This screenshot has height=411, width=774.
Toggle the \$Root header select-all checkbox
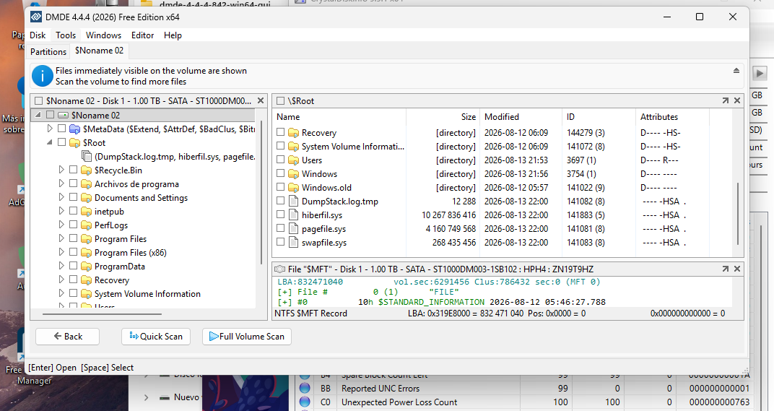[280, 101]
